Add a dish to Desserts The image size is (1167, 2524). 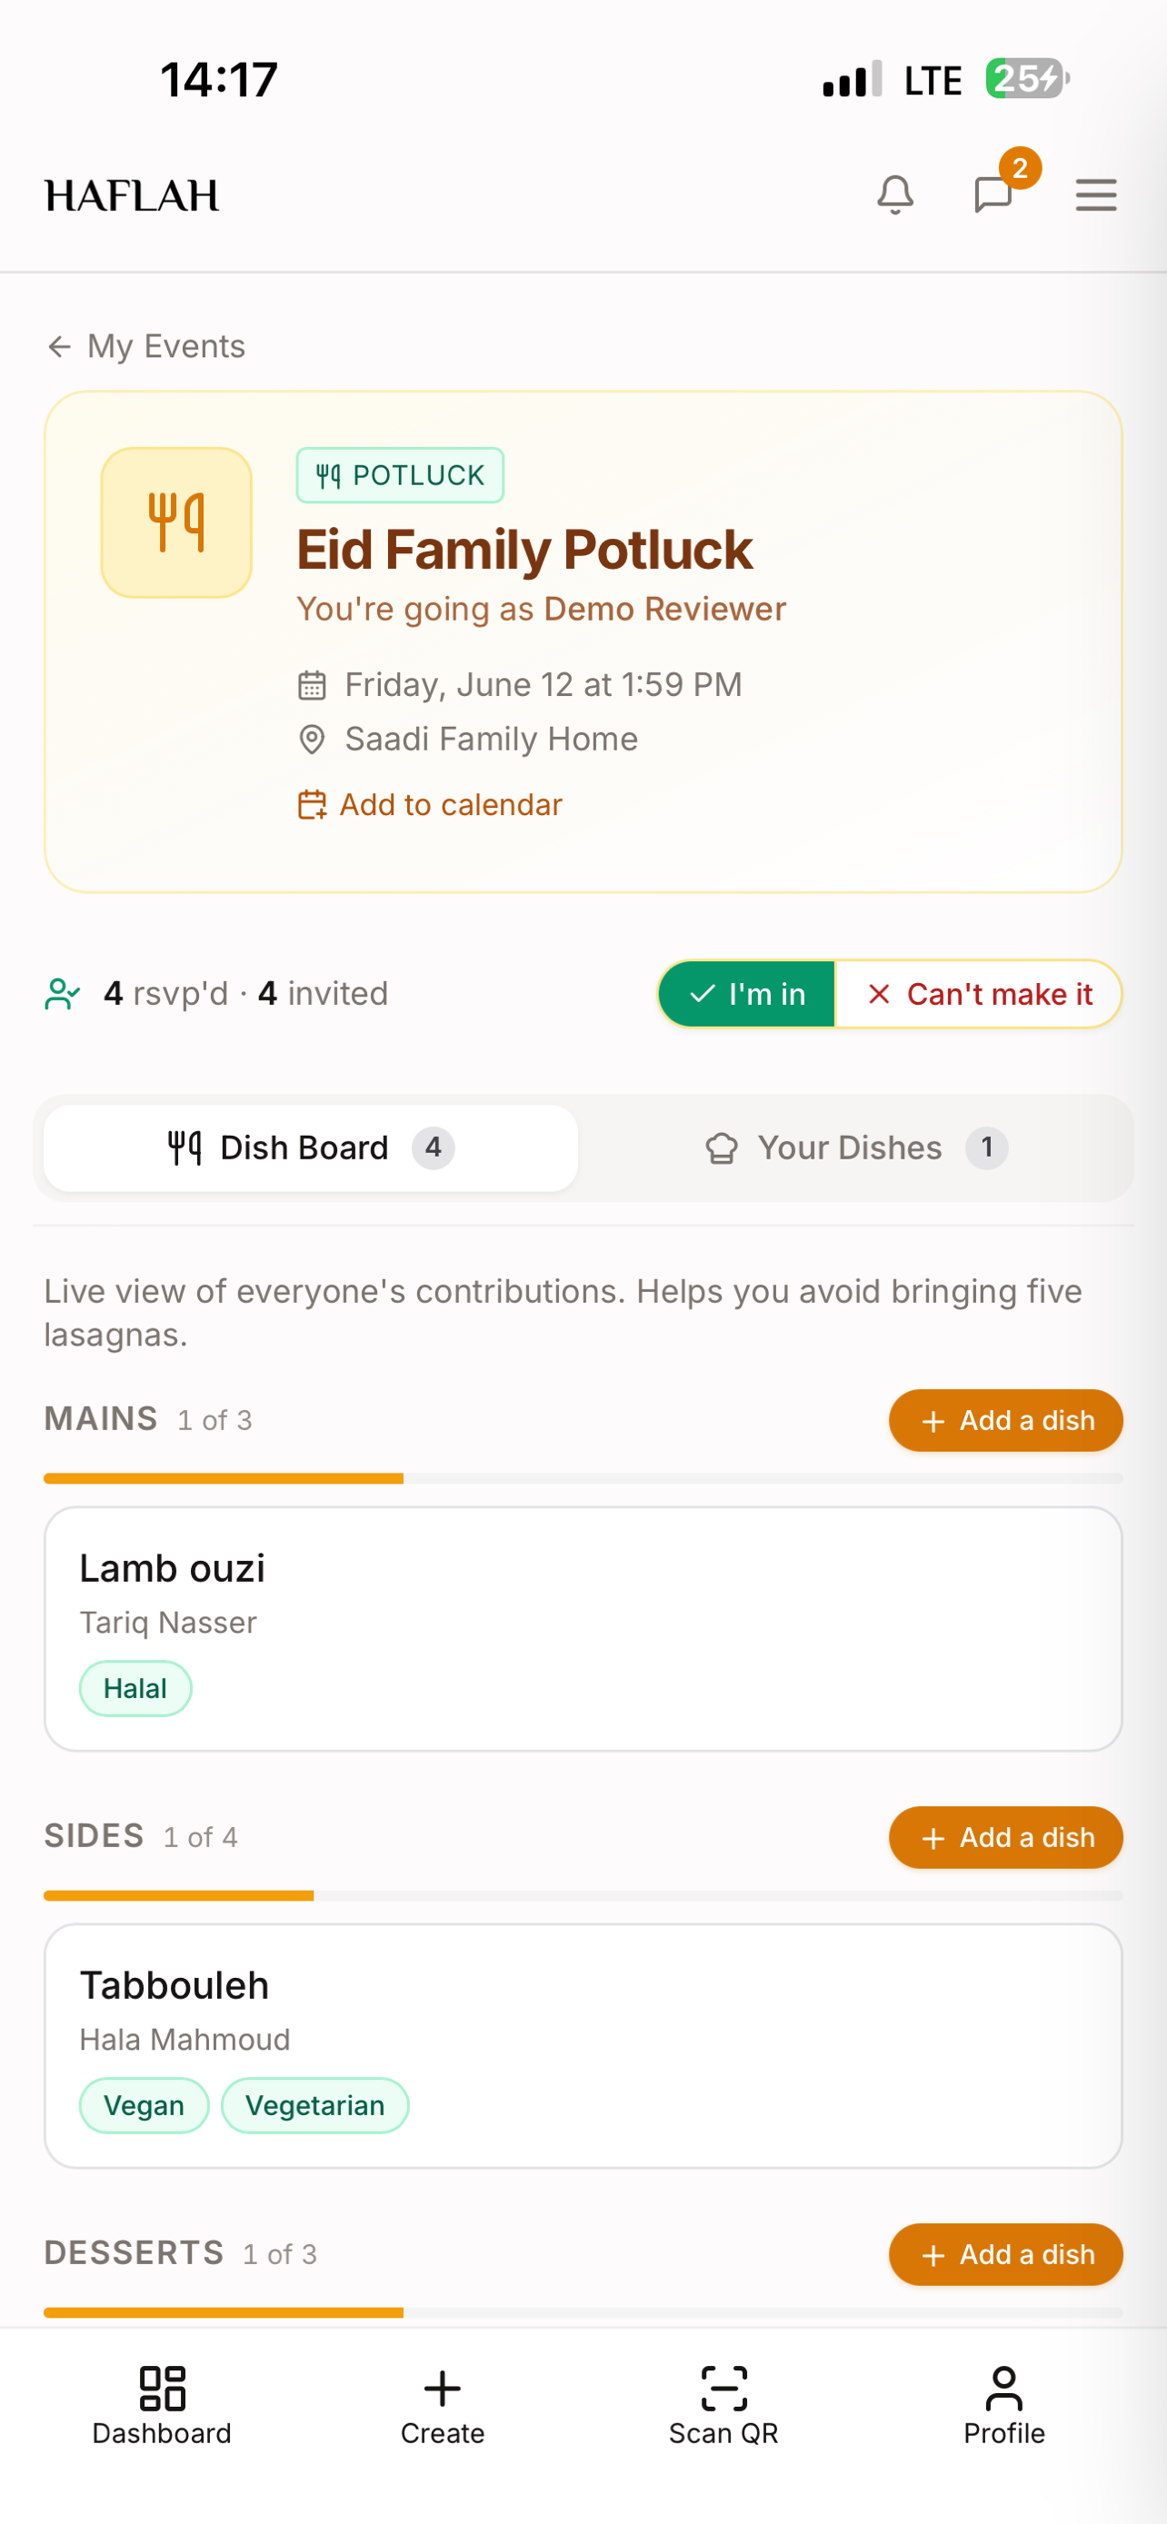(x=1005, y=2254)
